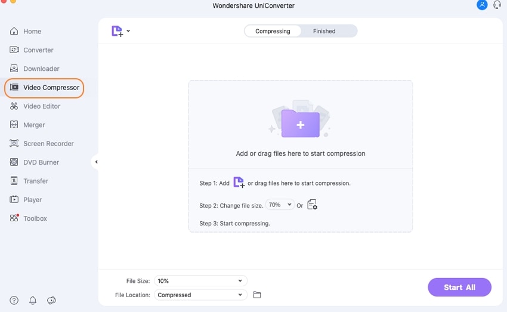Click the Start All button

point(459,287)
